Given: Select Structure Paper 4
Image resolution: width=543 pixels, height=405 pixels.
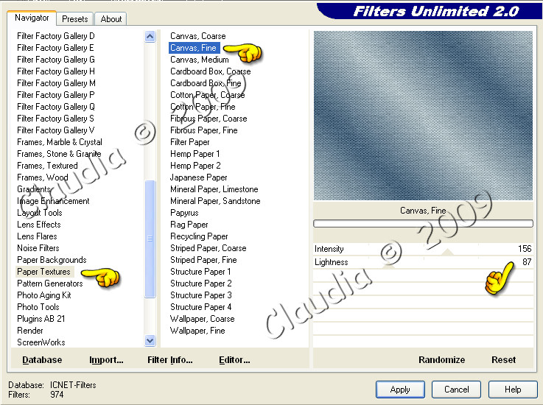Looking at the screenshot, I should pyautogui.click(x=201, y=307).
